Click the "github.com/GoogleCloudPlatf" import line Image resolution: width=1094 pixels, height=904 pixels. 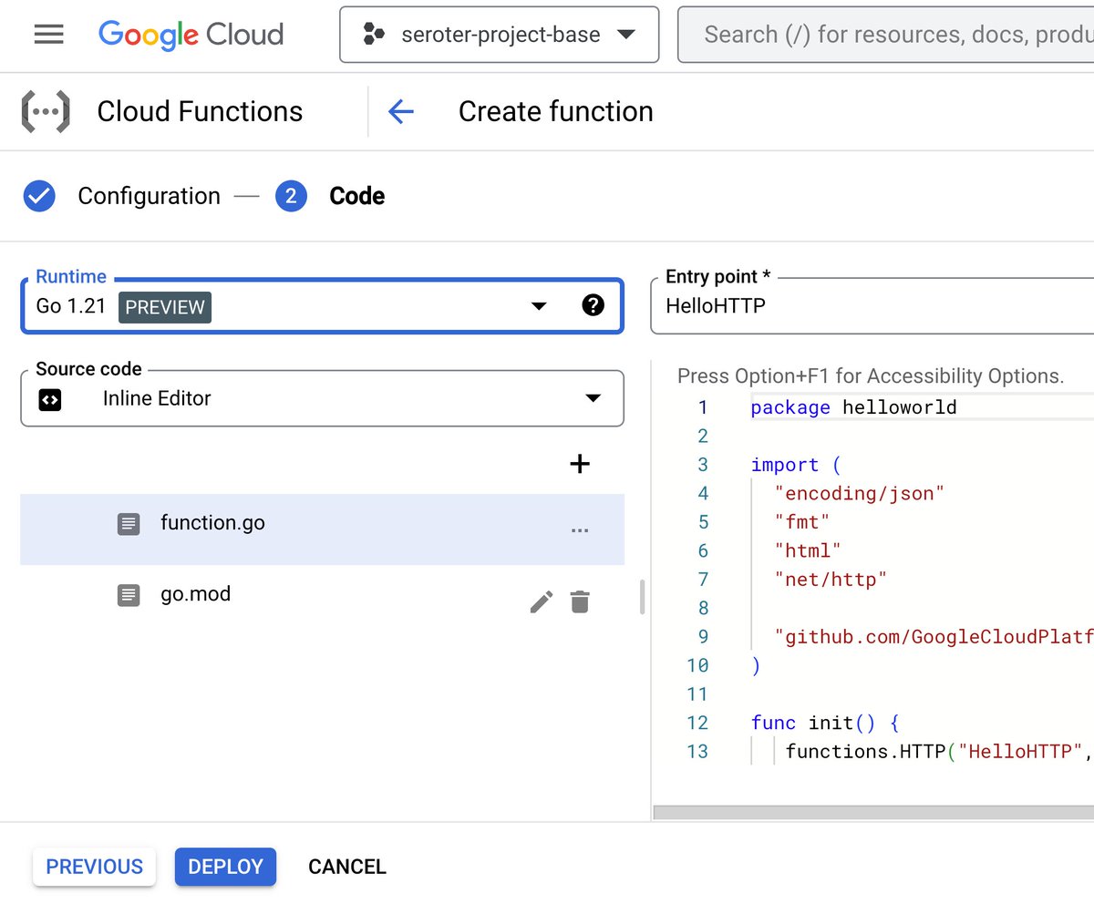(934, 636)
